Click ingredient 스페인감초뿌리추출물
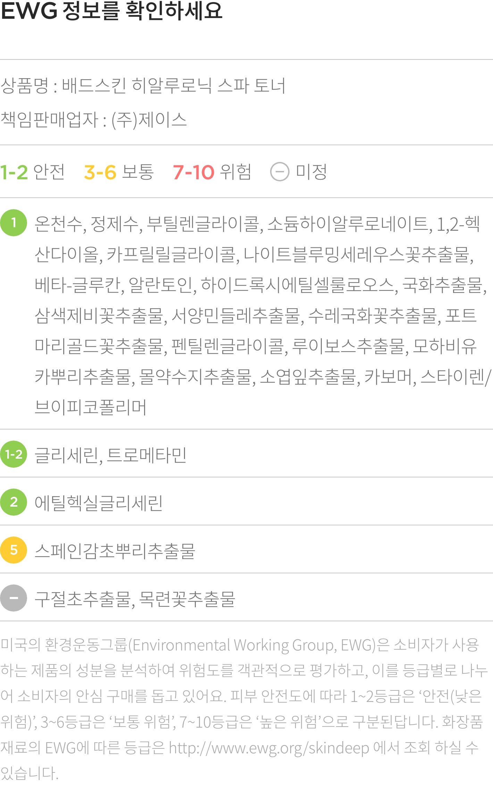The image size is (493, 786). pyautogui.click(x=115, y=551)
